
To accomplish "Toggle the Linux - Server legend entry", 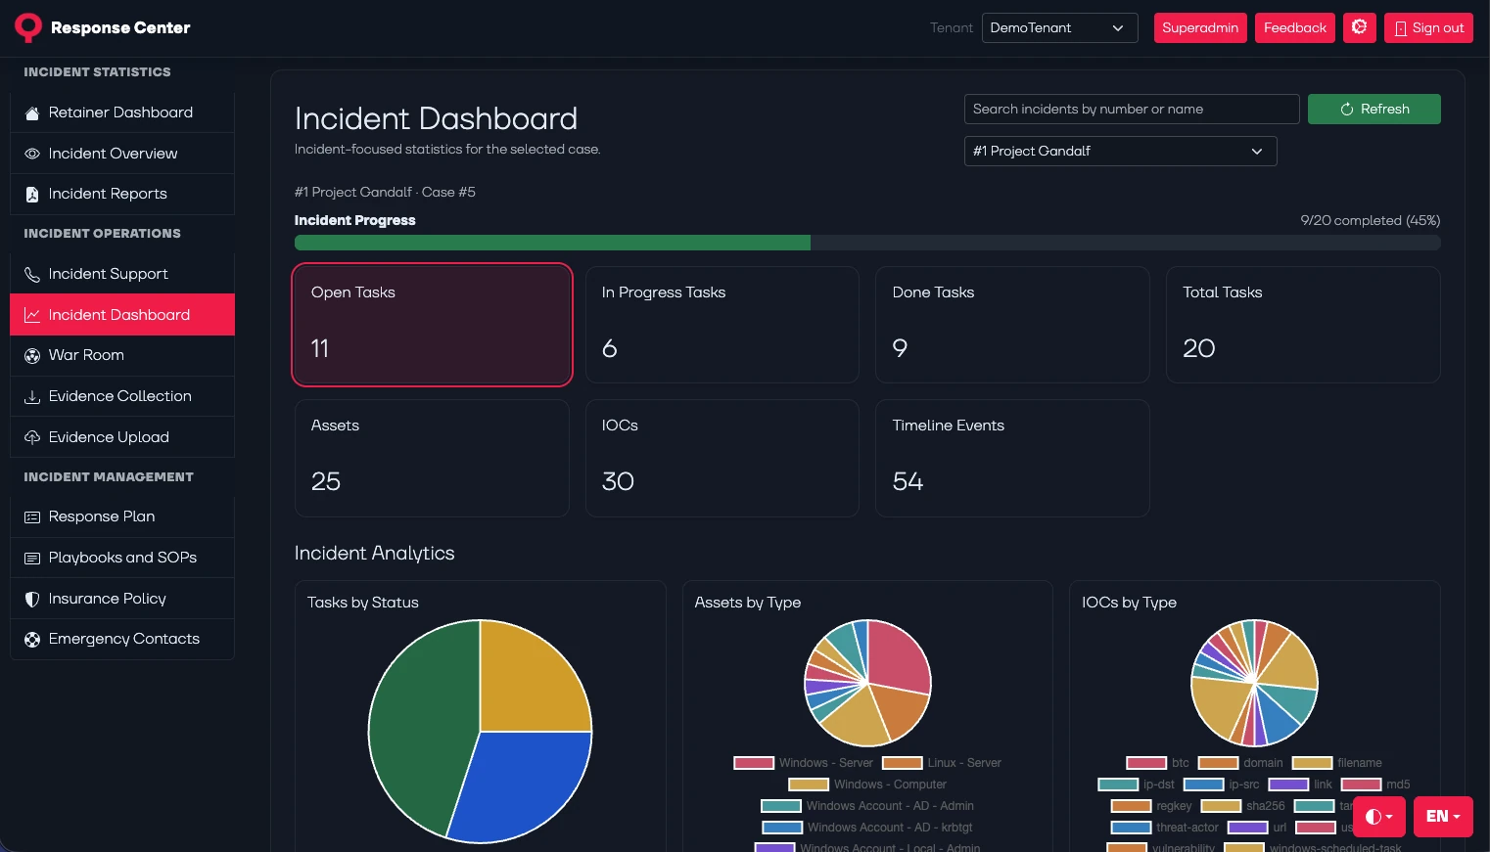I will pyautogui.click(x=942, y=763).
